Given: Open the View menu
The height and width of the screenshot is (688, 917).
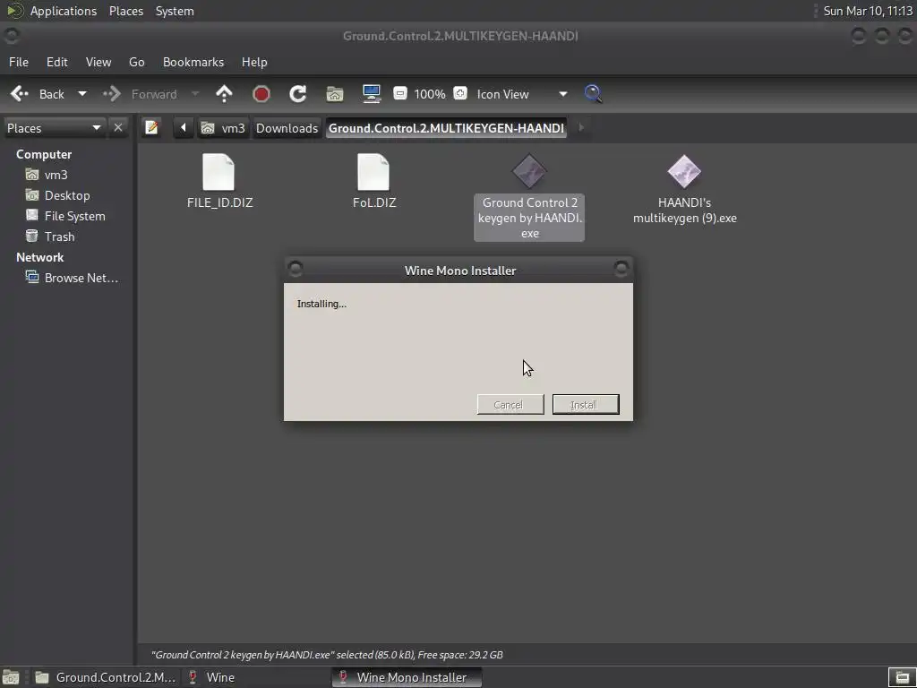Looking at the screenshot, I should pos(99,62).
